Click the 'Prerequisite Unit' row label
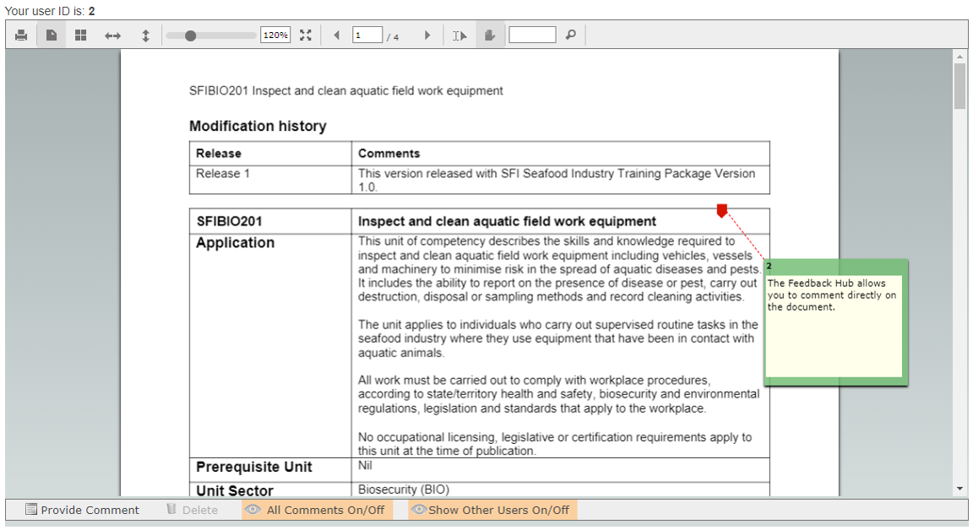 pyautogui.click(x=253, y=467)
